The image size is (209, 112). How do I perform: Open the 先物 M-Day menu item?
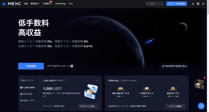pyautogui.click(x=61, y=4)
